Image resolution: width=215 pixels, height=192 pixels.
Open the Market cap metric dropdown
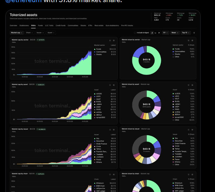pos(17,33)
